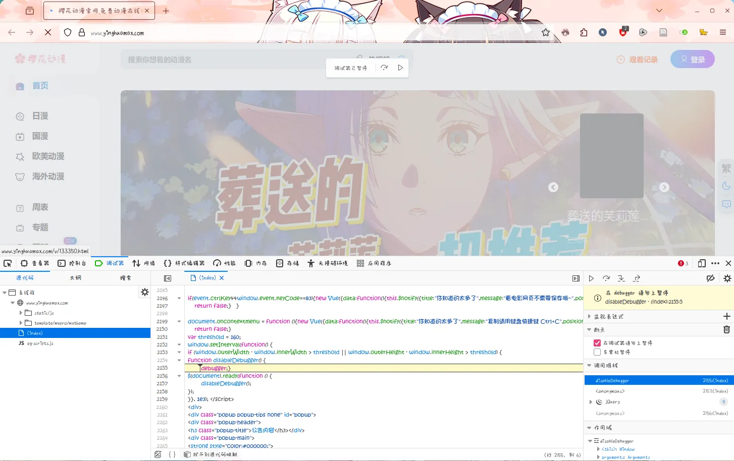This screenshot has width=734, height=461.
Task: Pick an element with the inspector picker icon
Action: (x=8, y=263)
